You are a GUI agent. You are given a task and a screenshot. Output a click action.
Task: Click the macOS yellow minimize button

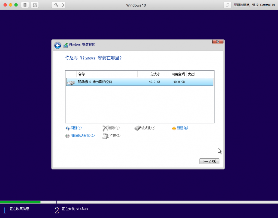coord(11,5)
